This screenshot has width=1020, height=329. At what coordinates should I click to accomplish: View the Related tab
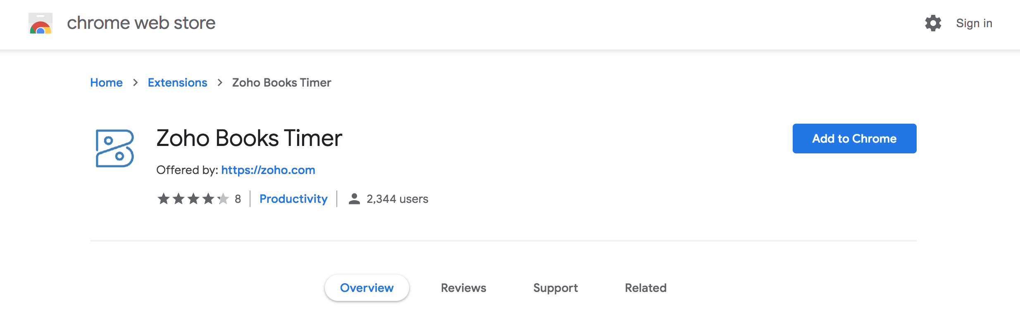pyautogui.click(x=645, y=288)
